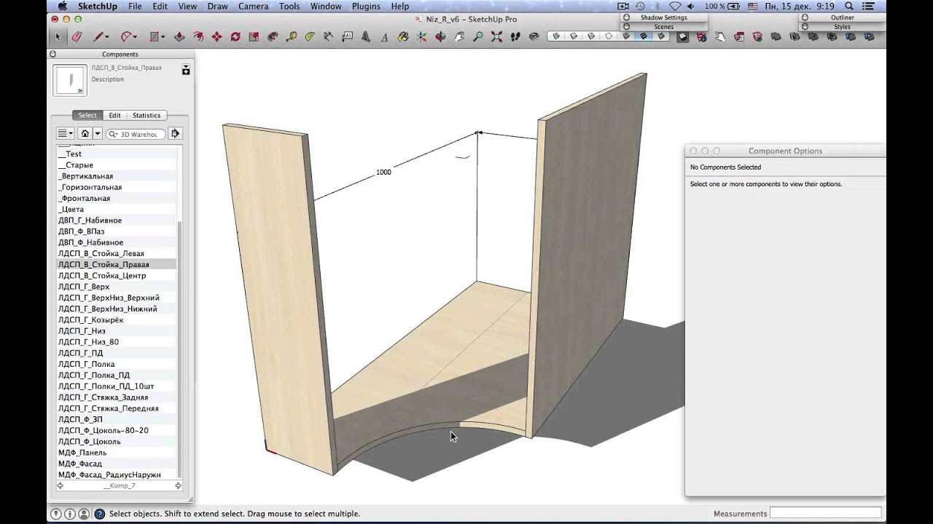933x524 pixels.
Task: Select the ЛДСП_Г_Полка component
Action: [116, 364]
